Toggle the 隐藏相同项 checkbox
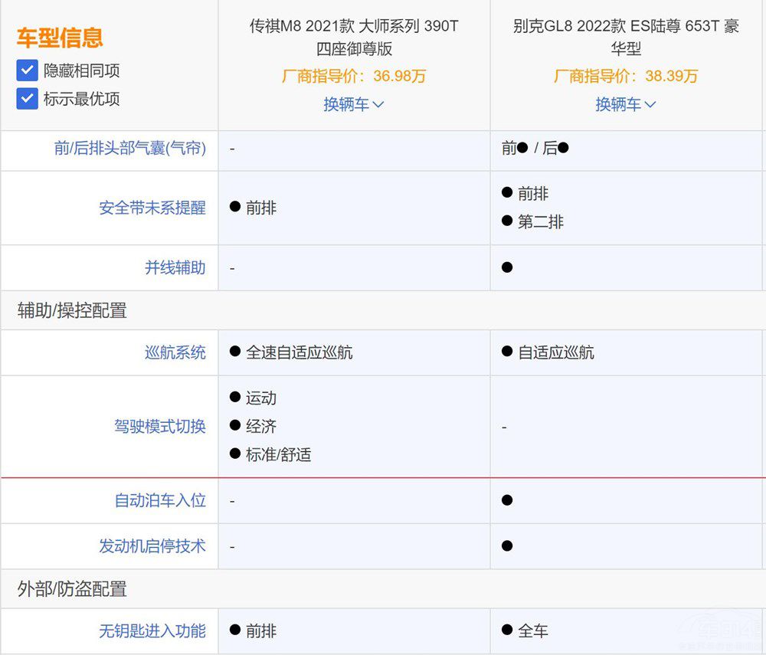Image resolution: width=766 pixels, height=655 pixels. point(28,70)
